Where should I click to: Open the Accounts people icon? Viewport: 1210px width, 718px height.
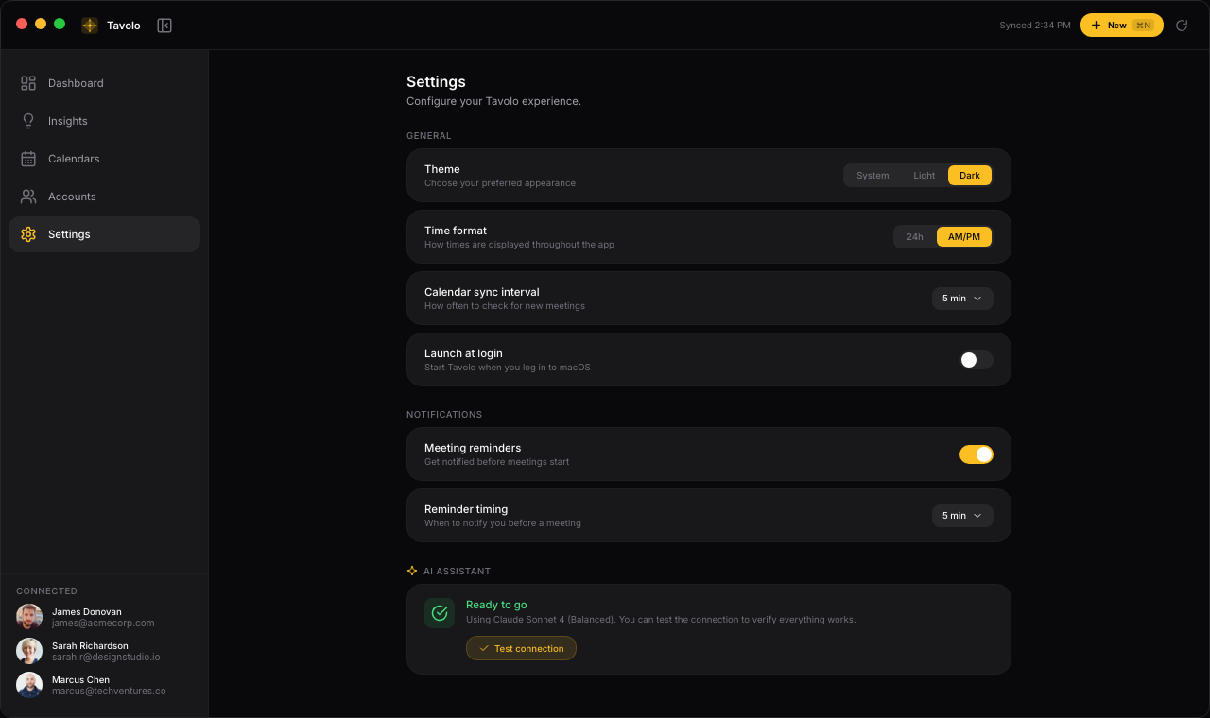[28, 197]
